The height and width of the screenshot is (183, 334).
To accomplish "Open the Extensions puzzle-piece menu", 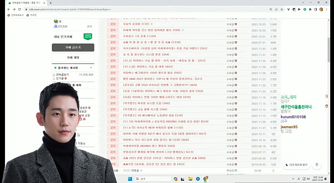I will click(x=310, y=9).
